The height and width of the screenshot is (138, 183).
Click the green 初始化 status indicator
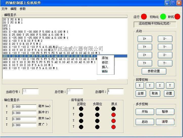point(163,17)
